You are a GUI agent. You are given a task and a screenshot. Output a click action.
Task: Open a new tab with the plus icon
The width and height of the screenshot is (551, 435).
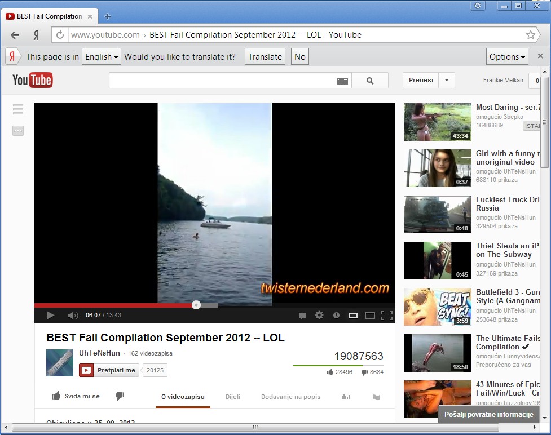tap(108, 16)
